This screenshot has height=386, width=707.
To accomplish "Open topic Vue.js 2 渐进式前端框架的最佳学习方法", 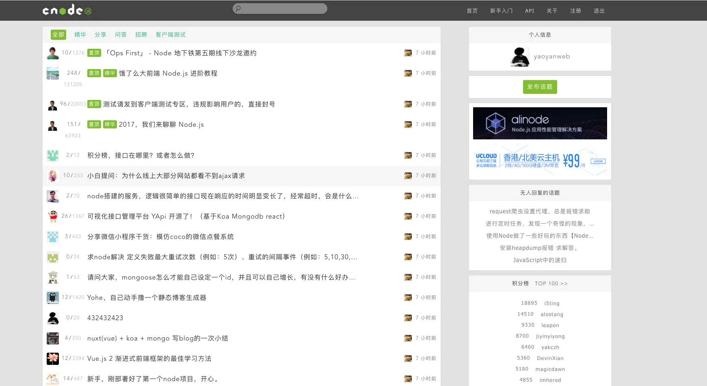I will click(150, 358).
